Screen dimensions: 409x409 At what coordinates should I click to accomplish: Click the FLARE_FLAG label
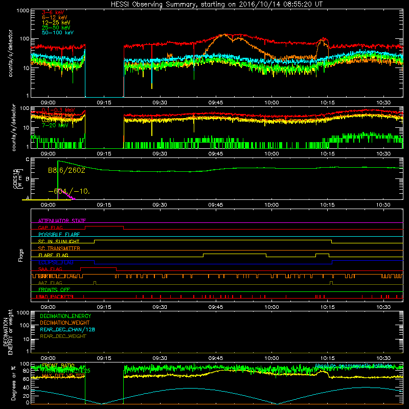pyautogui.click(x=53, y=255)
